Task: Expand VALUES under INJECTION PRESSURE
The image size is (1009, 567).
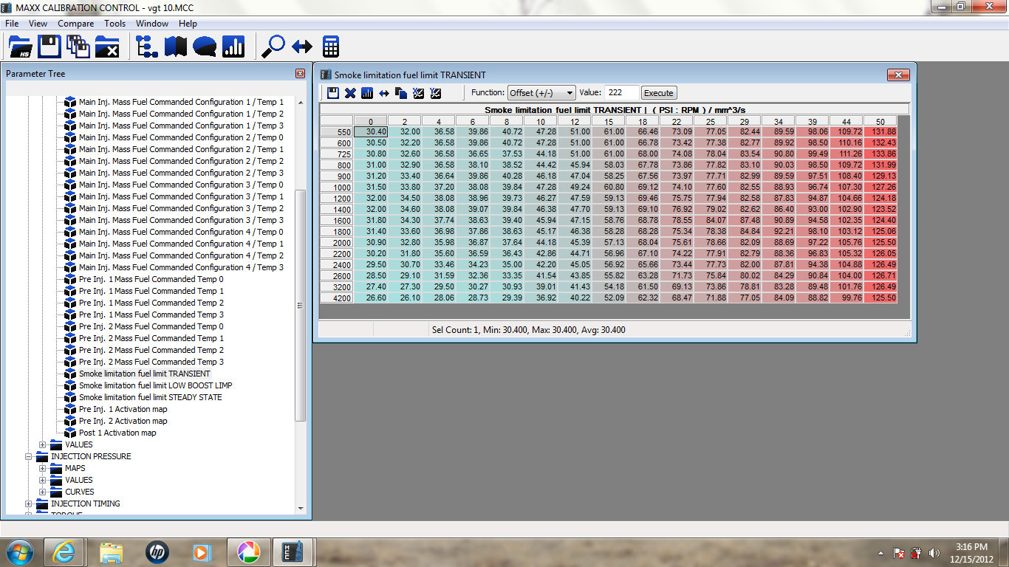Action: (43, 480)
